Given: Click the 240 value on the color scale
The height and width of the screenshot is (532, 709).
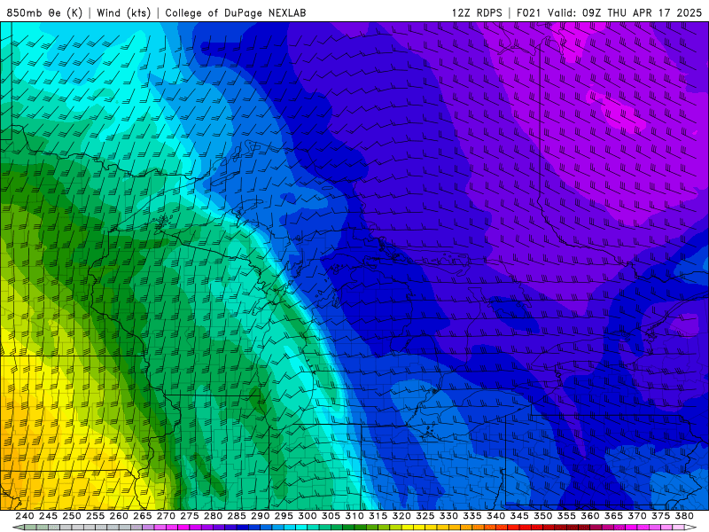Looking at the screenshot, I should [x=25, y=516].
